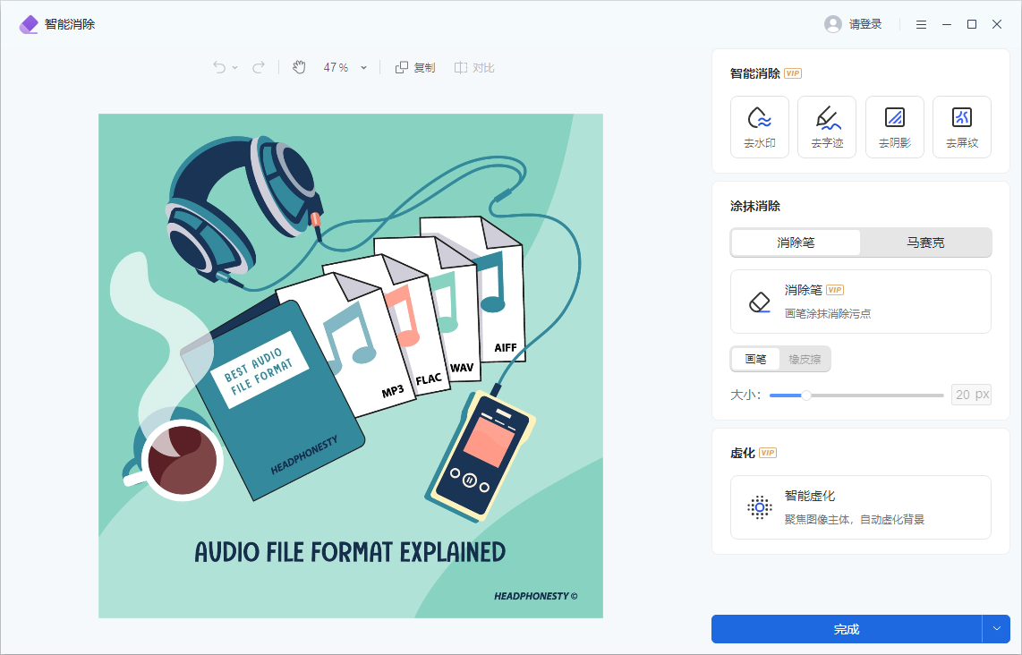Image resolution: width=1022 pixels, height=655 pixels.
Task: Select the 去屏纹 screen moire removal tool
Action: (961, 126)
